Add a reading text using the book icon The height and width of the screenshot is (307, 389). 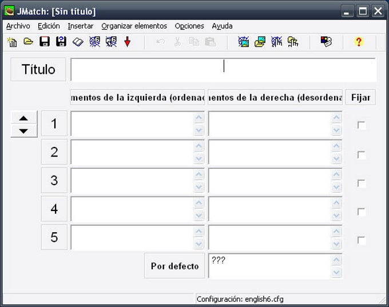[x=78, y=42]
